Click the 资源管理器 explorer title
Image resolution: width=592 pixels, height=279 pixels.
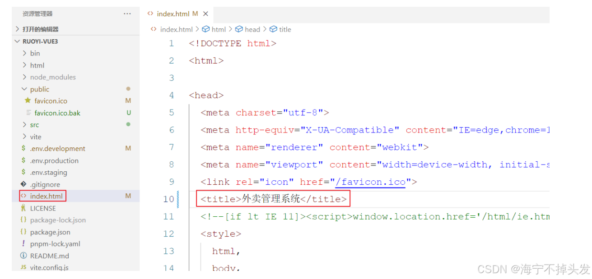(37, 14)
